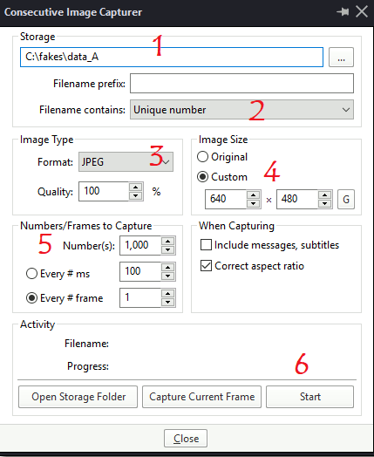Viewport: 374px width, 457px height.
Task: Select the Every # ms option
Action: [x=31, y=274]
